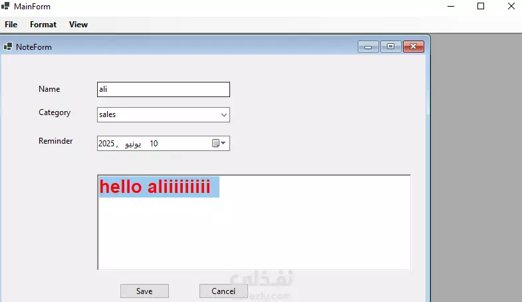
Task: Click the sales value in Category
Action: point(108,114)
